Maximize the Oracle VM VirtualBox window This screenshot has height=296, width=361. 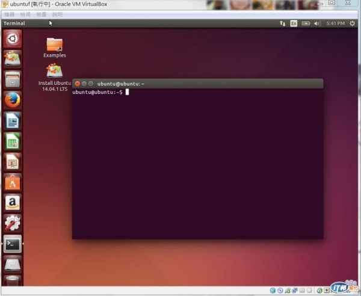tap(332, 3)
